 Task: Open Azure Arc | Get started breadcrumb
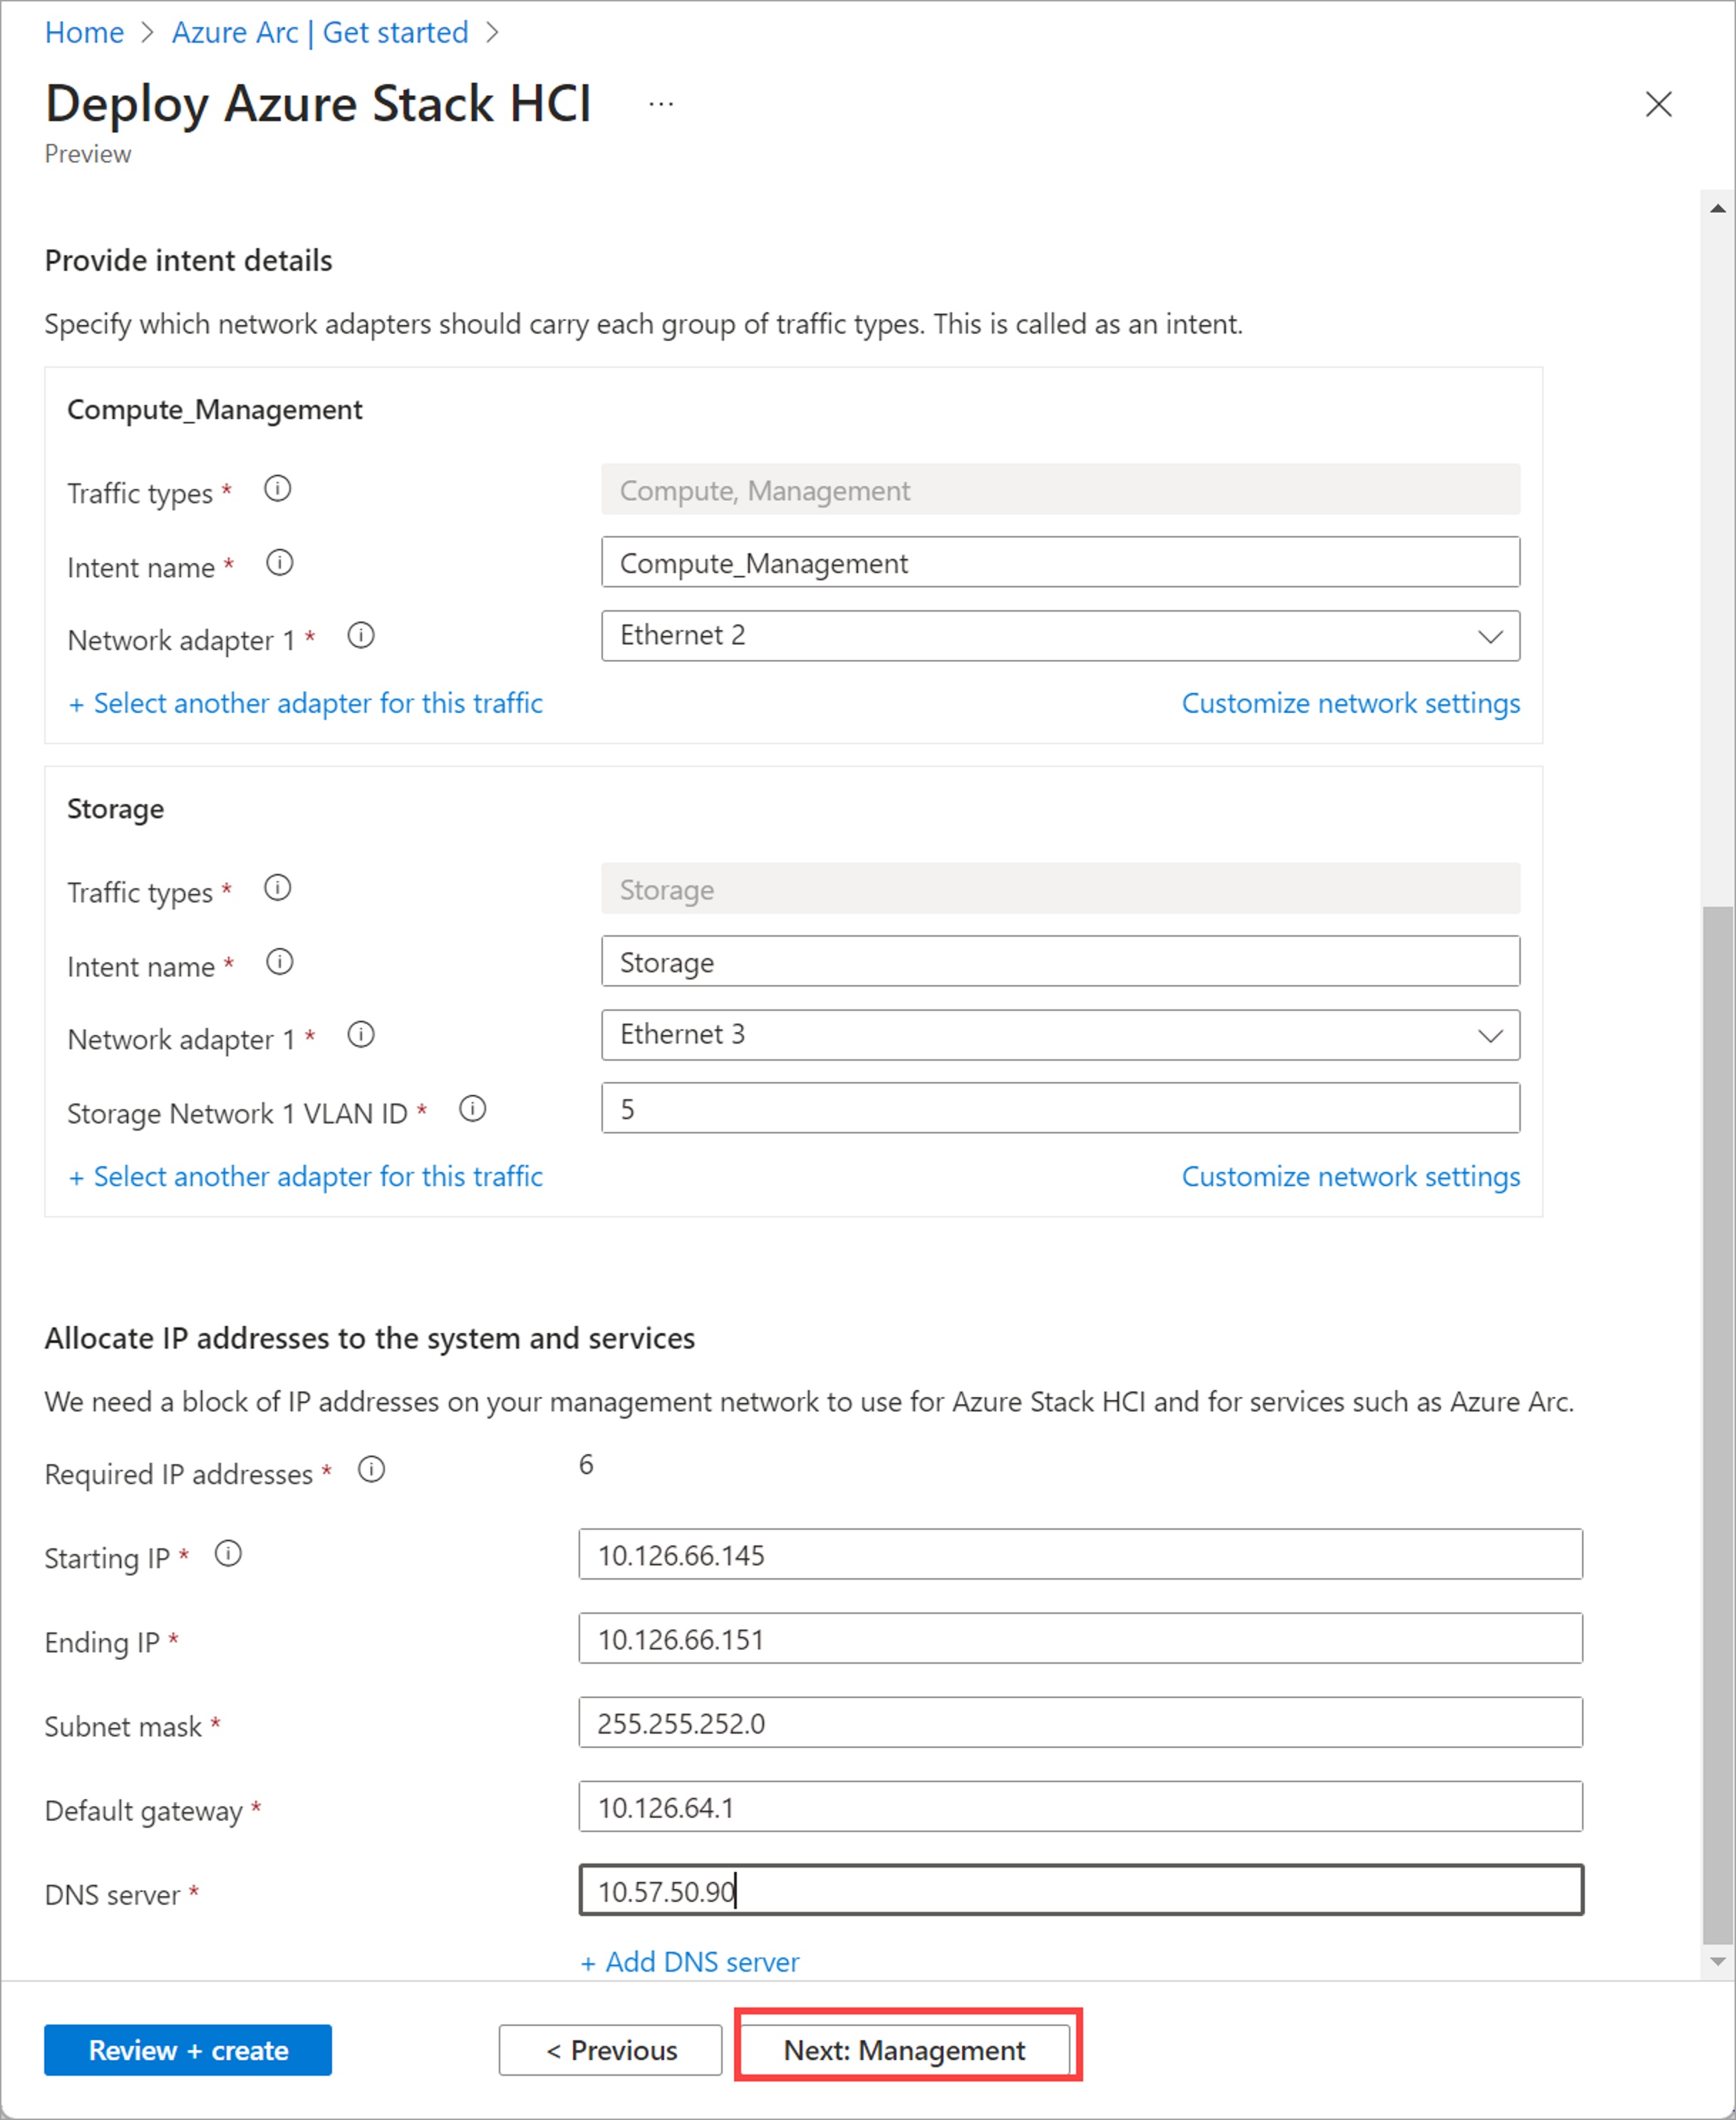[320, 33]
